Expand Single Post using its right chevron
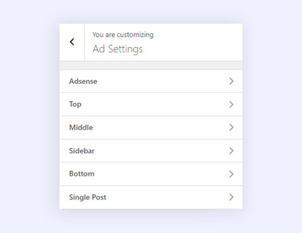 (x=232, y=197)
